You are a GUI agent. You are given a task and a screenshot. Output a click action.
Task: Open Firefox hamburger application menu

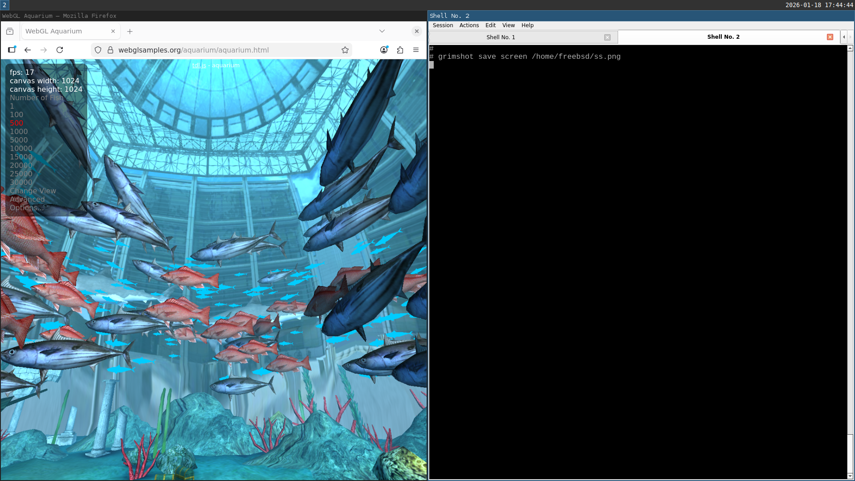pos(416,50)
